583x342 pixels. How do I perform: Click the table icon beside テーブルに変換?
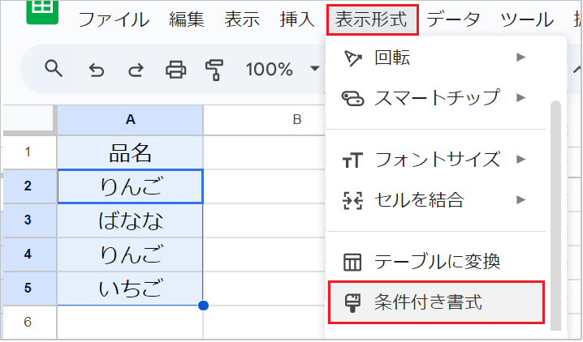(352, 263)
